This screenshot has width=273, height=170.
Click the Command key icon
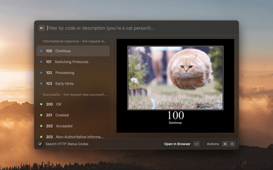(x=225, y=144)
